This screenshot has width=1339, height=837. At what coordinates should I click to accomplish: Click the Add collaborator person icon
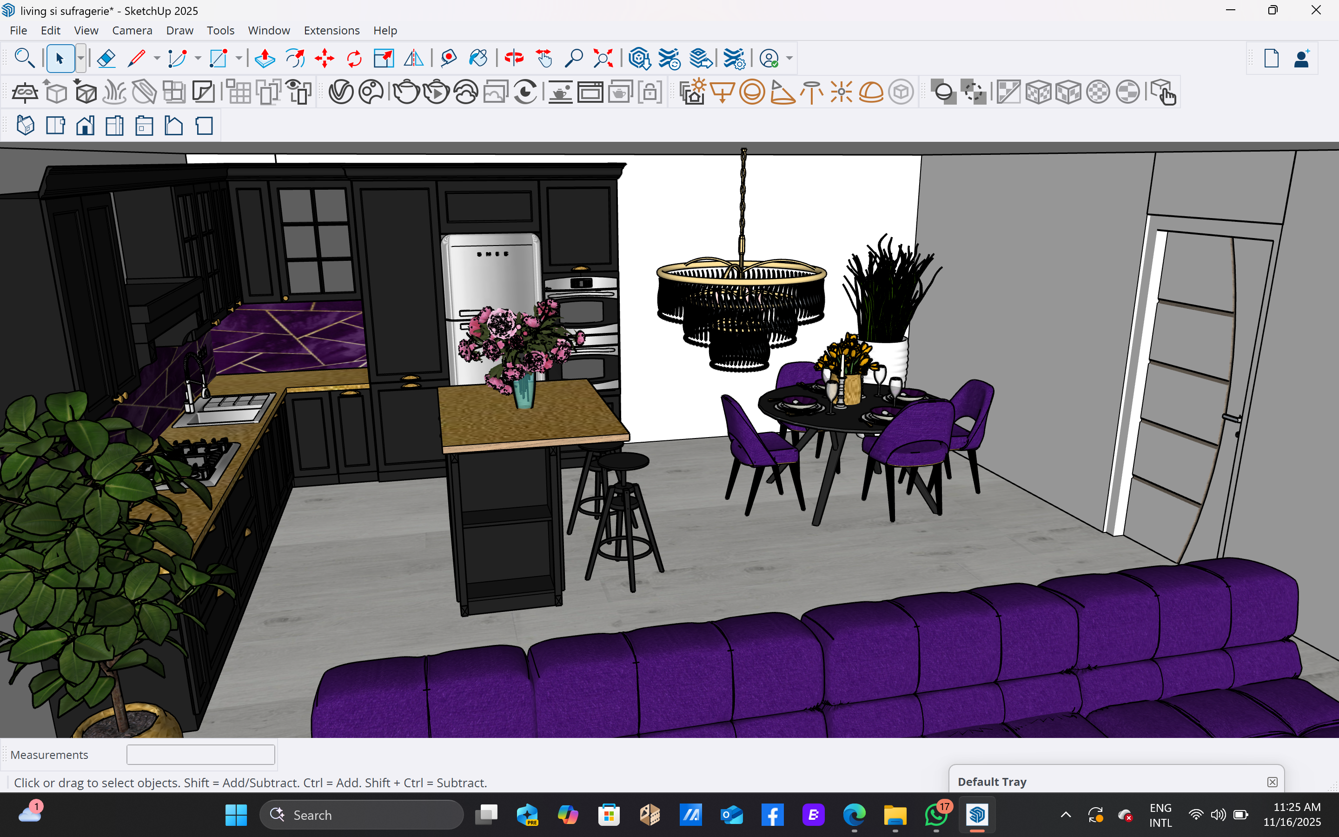coord(1301,58)
